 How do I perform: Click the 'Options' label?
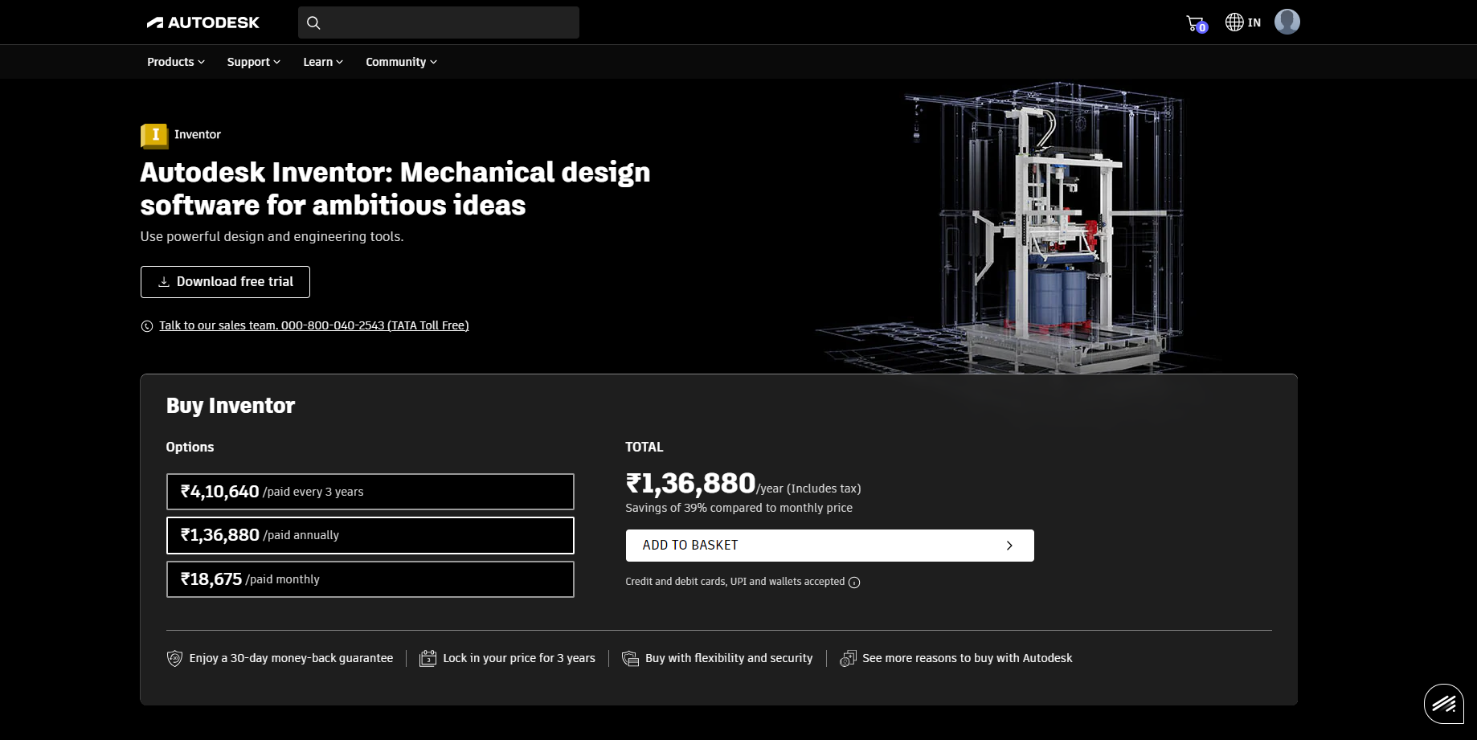(190, 447)
